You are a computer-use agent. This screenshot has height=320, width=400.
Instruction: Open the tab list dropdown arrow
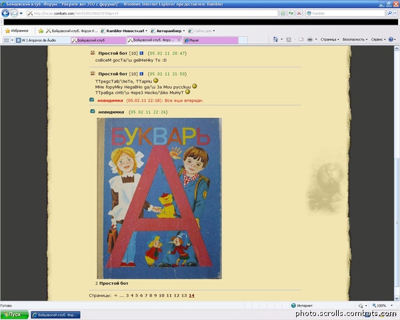click(x=12, y=40)
